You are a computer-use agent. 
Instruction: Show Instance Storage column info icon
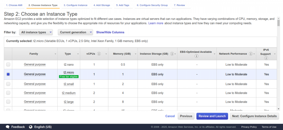pyautogui.click(x=172, y=54)
